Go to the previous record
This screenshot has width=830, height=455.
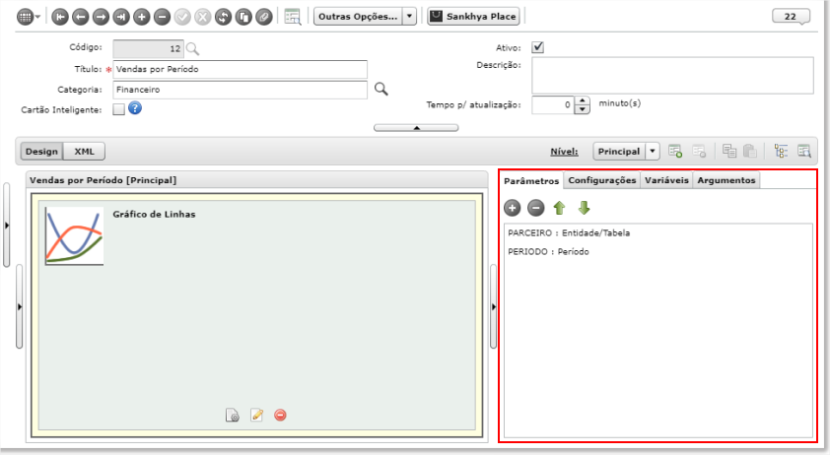[80, 17]
